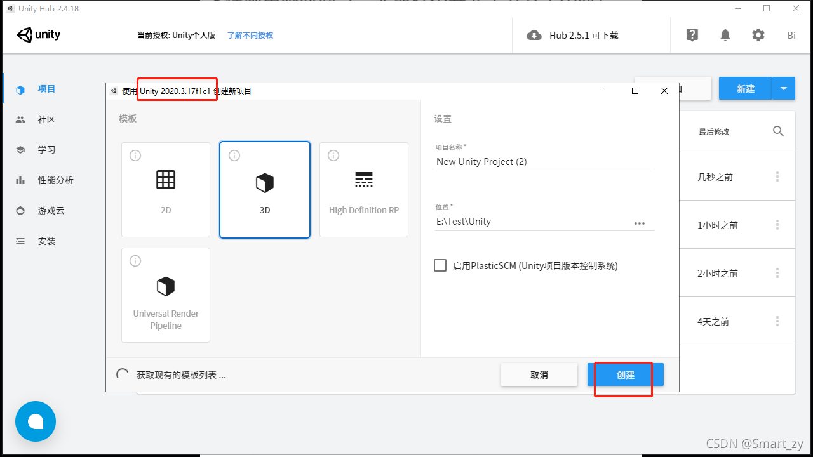
Task: Maximize the create-project dialog window
Action: [635, 91]
